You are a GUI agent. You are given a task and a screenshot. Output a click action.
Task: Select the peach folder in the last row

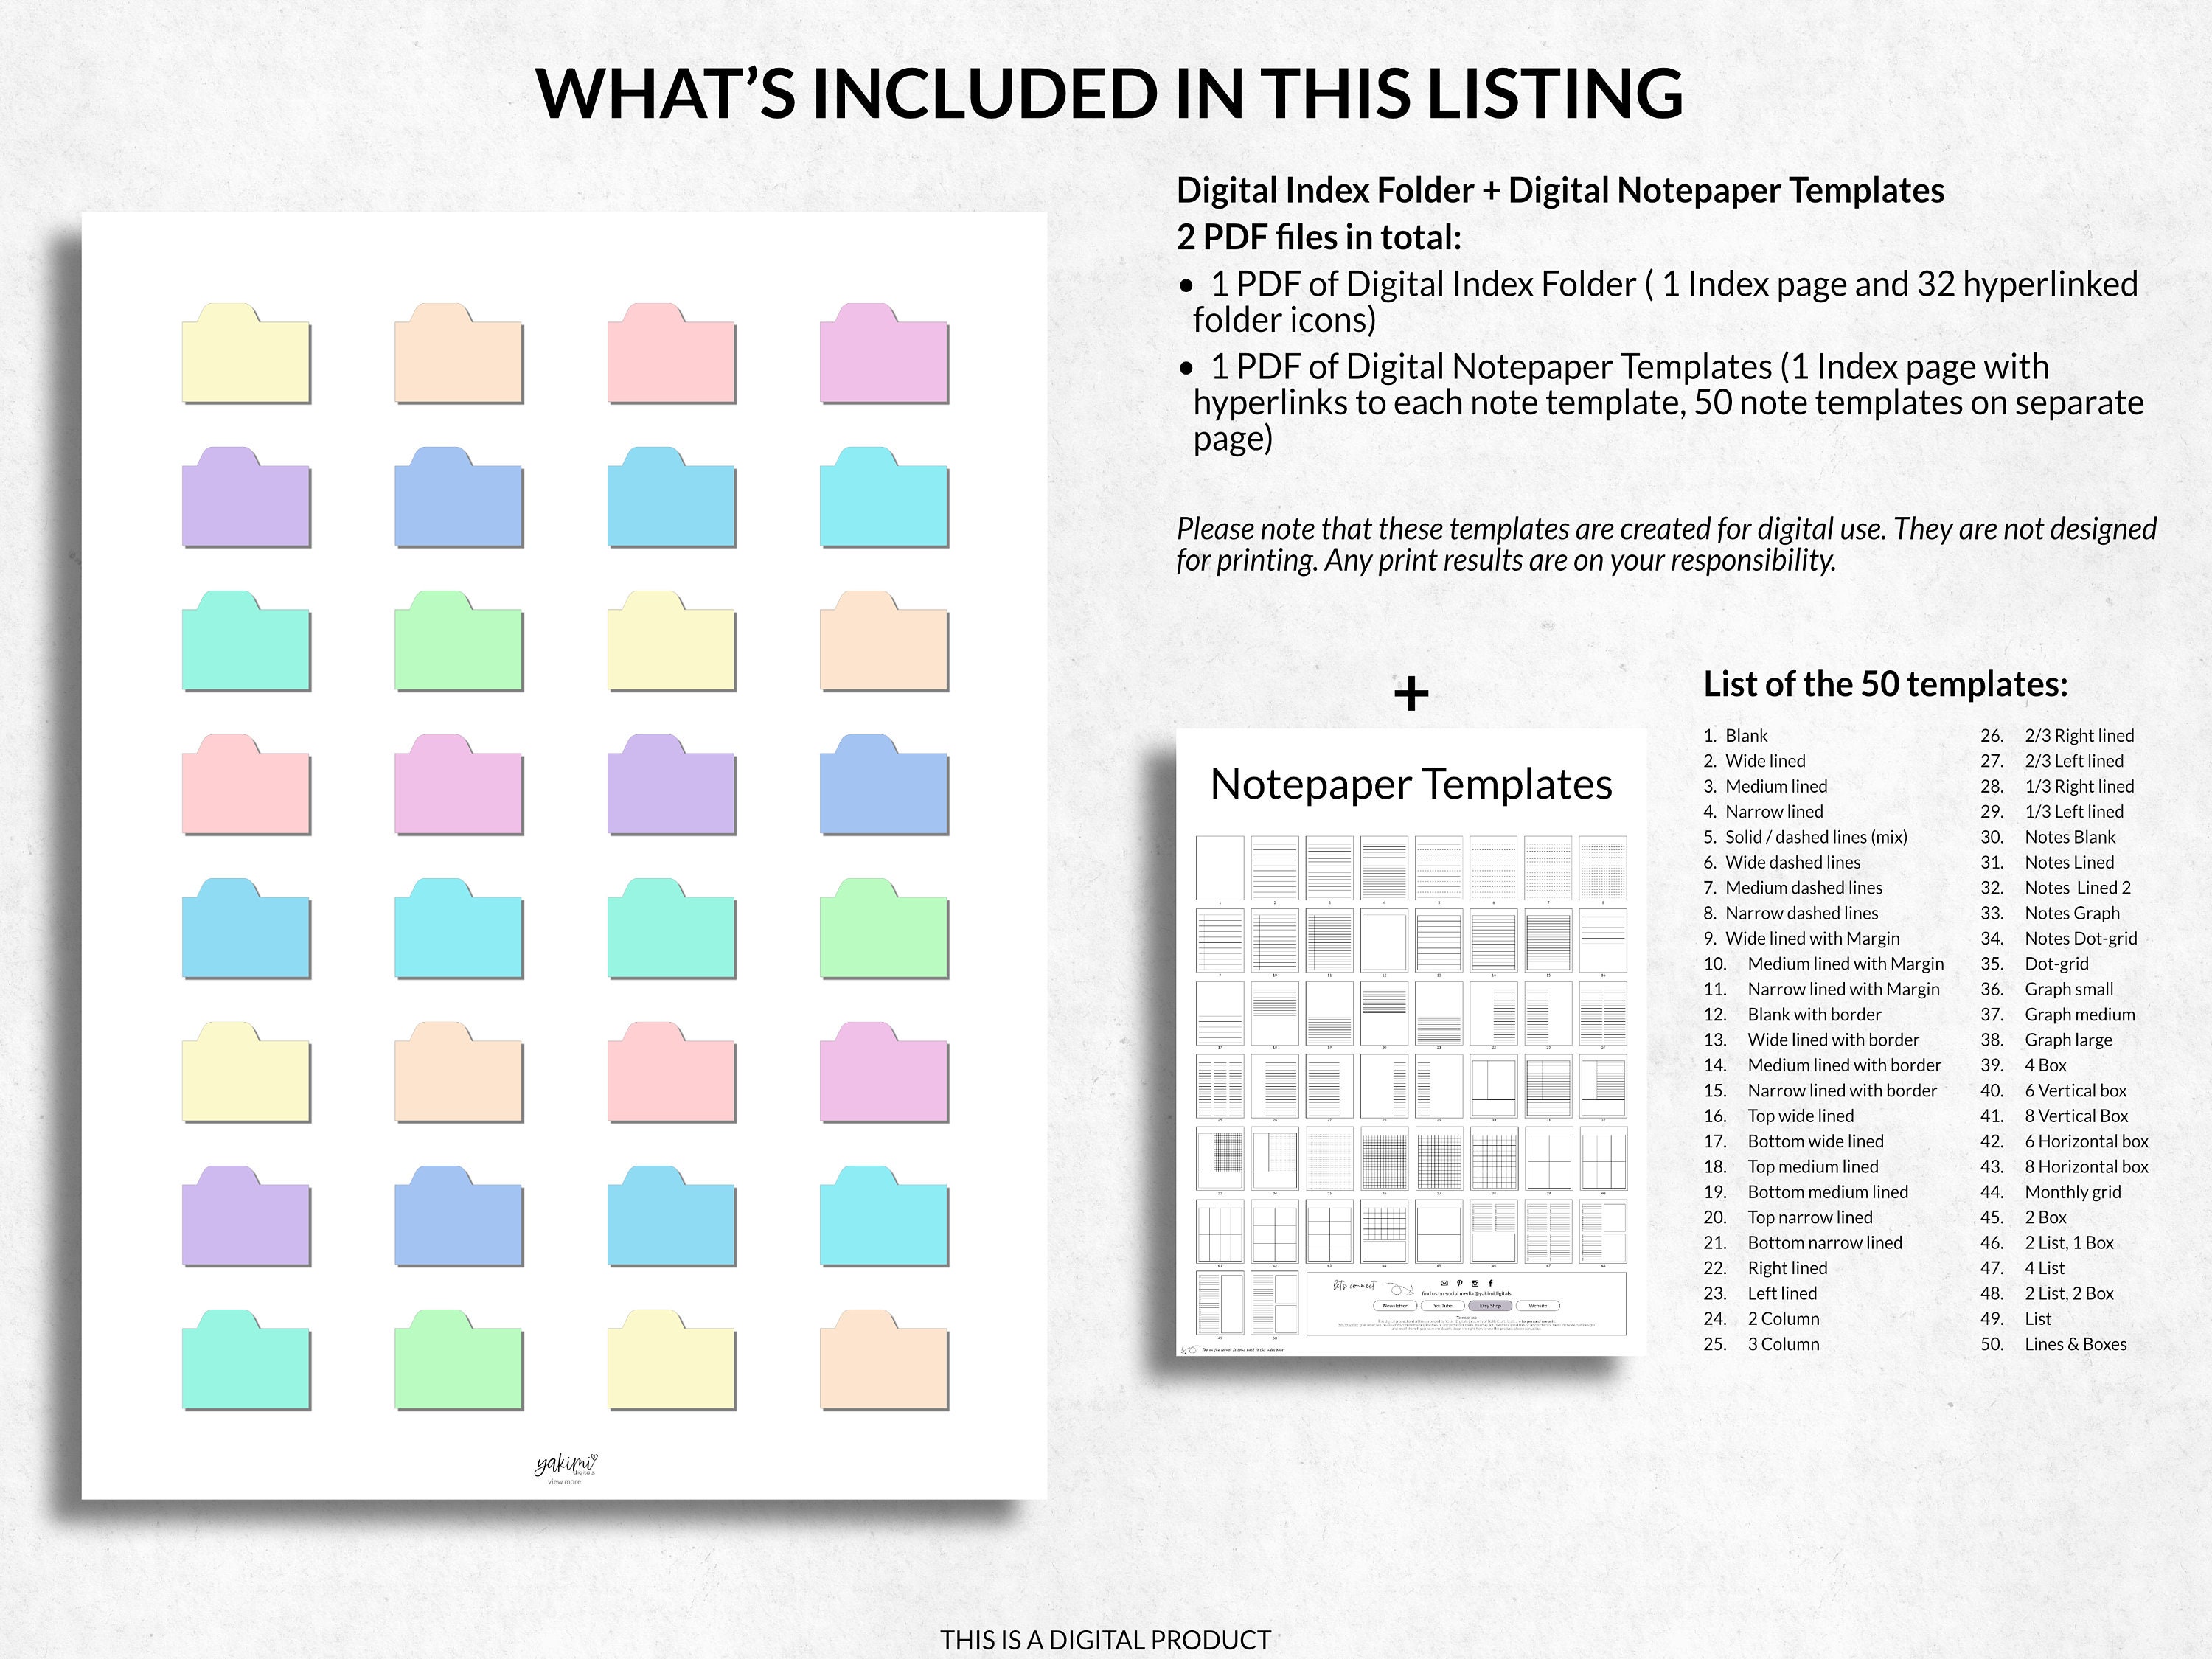[x=884, y=1360]
